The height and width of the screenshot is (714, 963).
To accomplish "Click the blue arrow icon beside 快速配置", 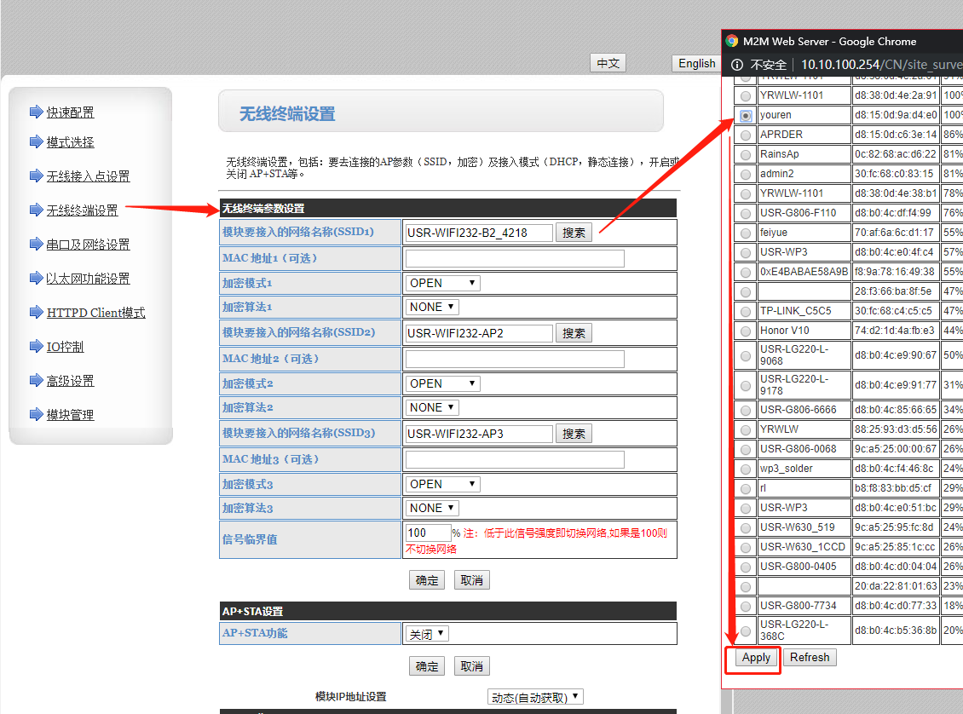I will click(36, 112).
